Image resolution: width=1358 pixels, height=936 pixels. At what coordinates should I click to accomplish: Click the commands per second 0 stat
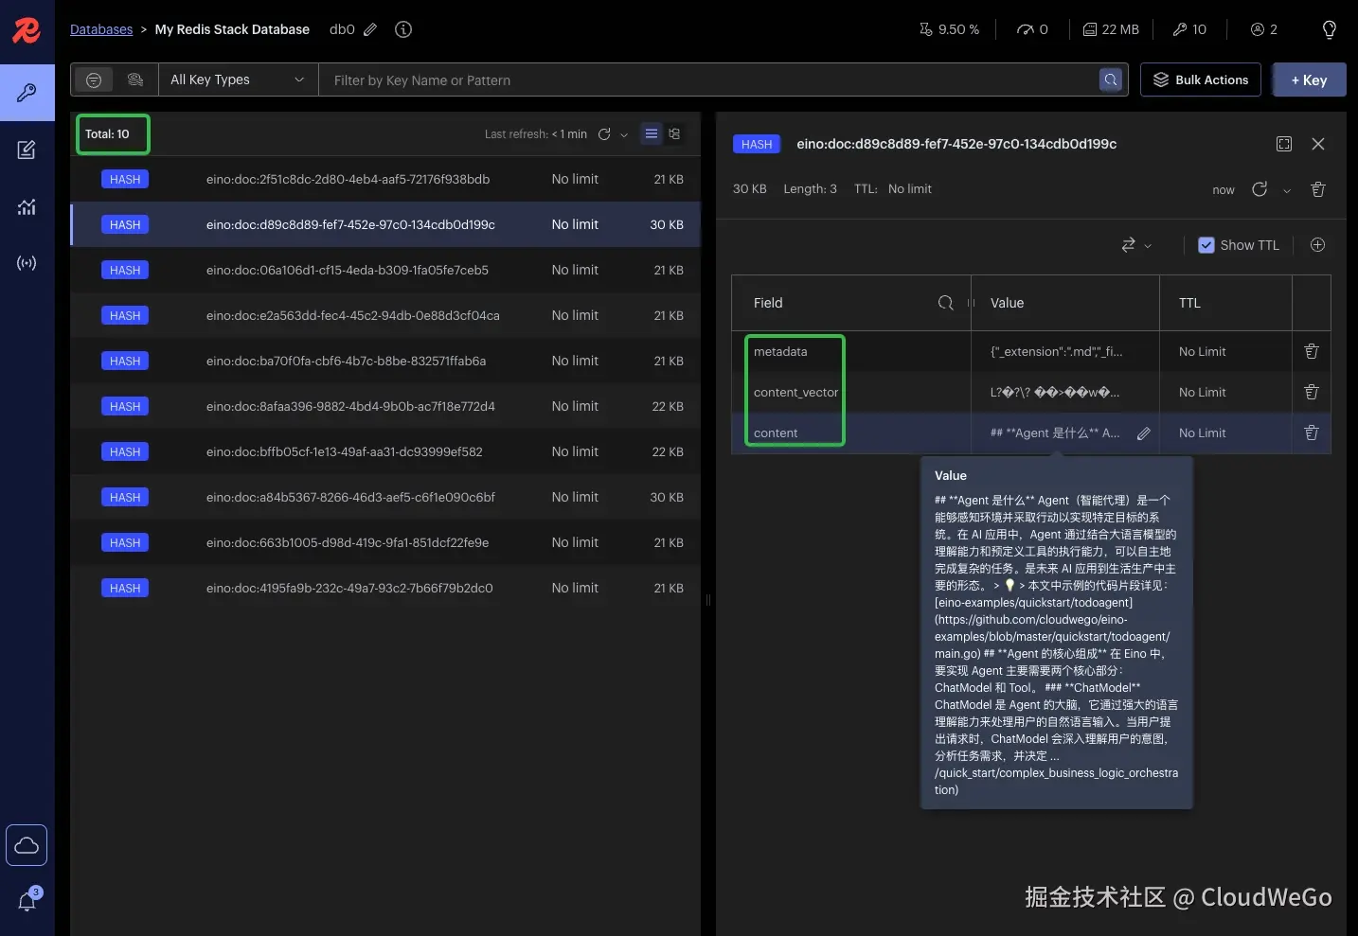[x=1032, y=29]
